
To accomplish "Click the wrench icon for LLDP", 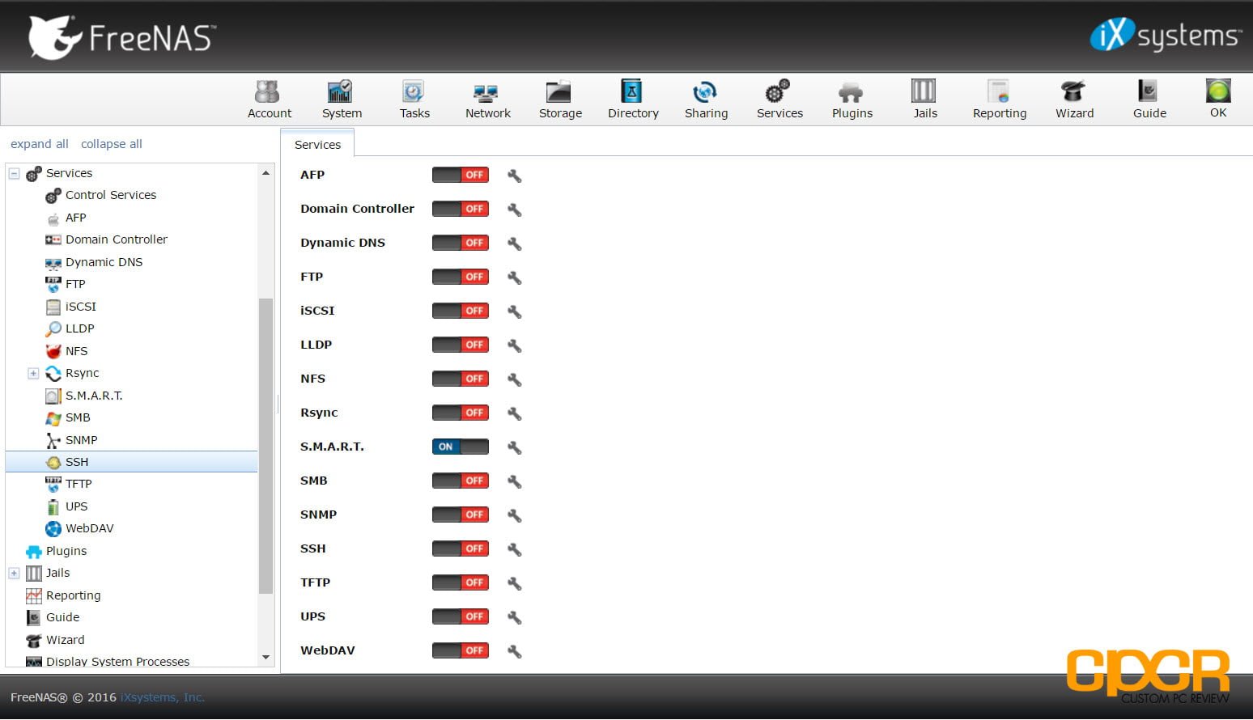I will 514,345.
